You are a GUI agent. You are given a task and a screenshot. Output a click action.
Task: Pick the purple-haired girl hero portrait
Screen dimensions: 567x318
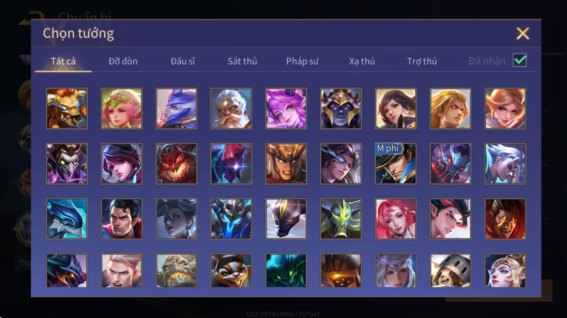(286, 108)
